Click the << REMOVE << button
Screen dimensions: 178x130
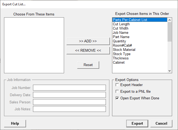point(88,51)
